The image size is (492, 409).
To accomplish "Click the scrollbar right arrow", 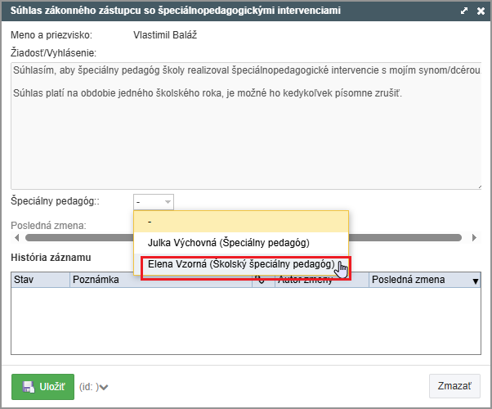I will [x=475, y=238].
